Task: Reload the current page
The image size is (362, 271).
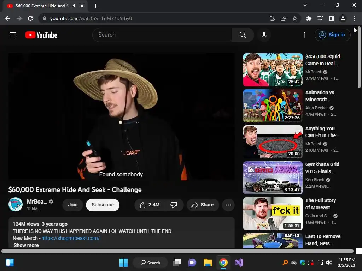Action: tap(30, 18)
